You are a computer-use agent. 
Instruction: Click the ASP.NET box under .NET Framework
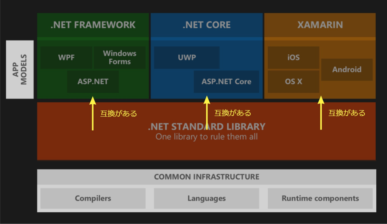(x=93, y=82)
